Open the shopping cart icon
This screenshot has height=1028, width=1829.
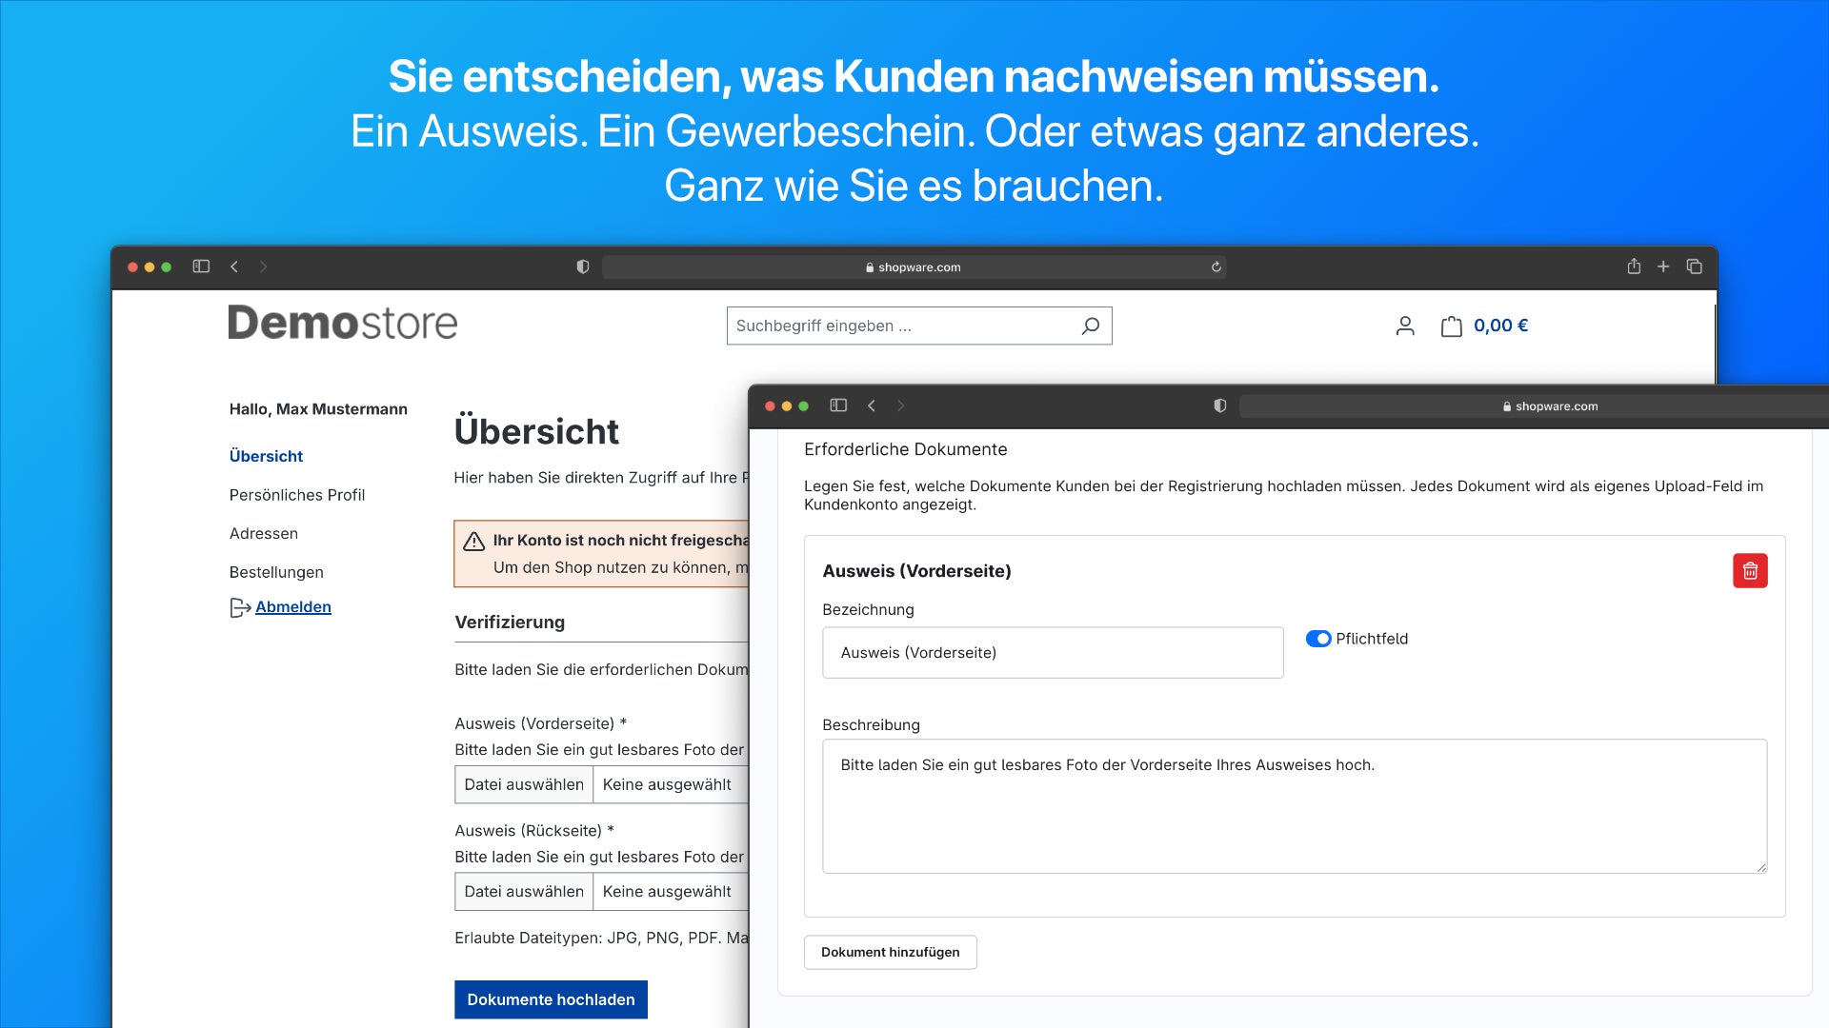pyautogui.click(x=1451, y=326)
